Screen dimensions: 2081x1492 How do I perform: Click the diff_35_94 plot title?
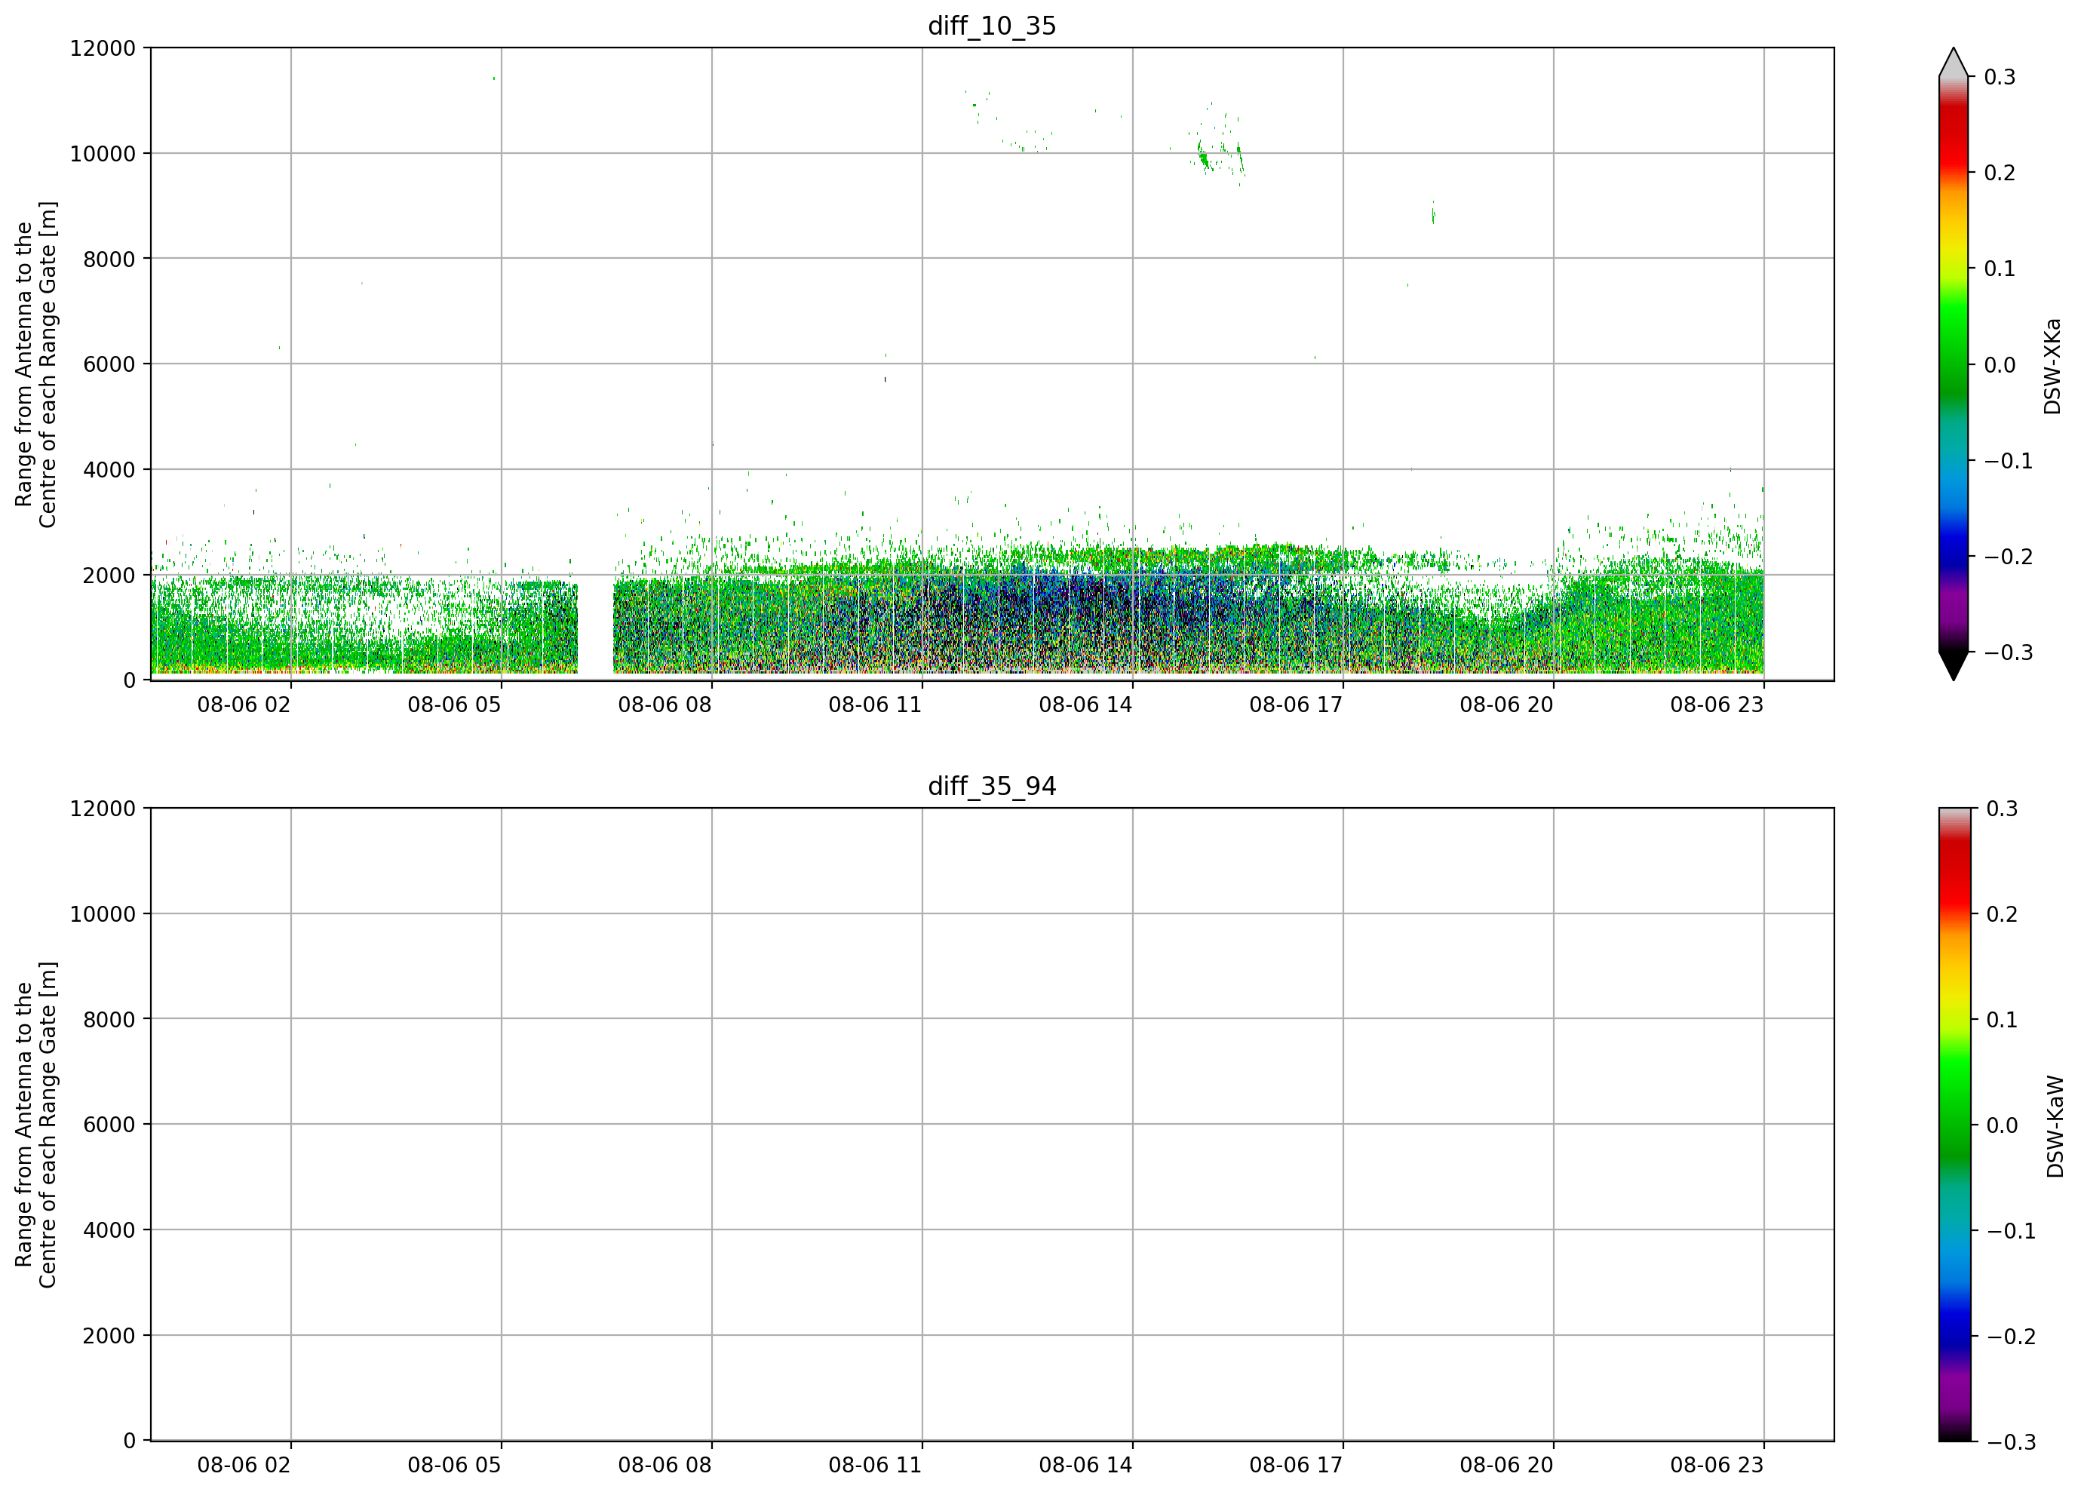(992, 787)
